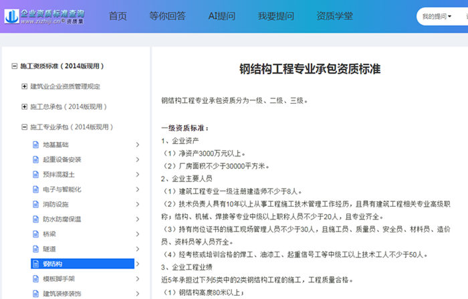
Task: Click the chevron arrow on the 隧道 row
Action: click(138, 249)
